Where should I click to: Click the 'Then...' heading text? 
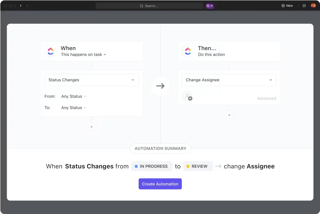pyautogui.click(x=207, y=48)
